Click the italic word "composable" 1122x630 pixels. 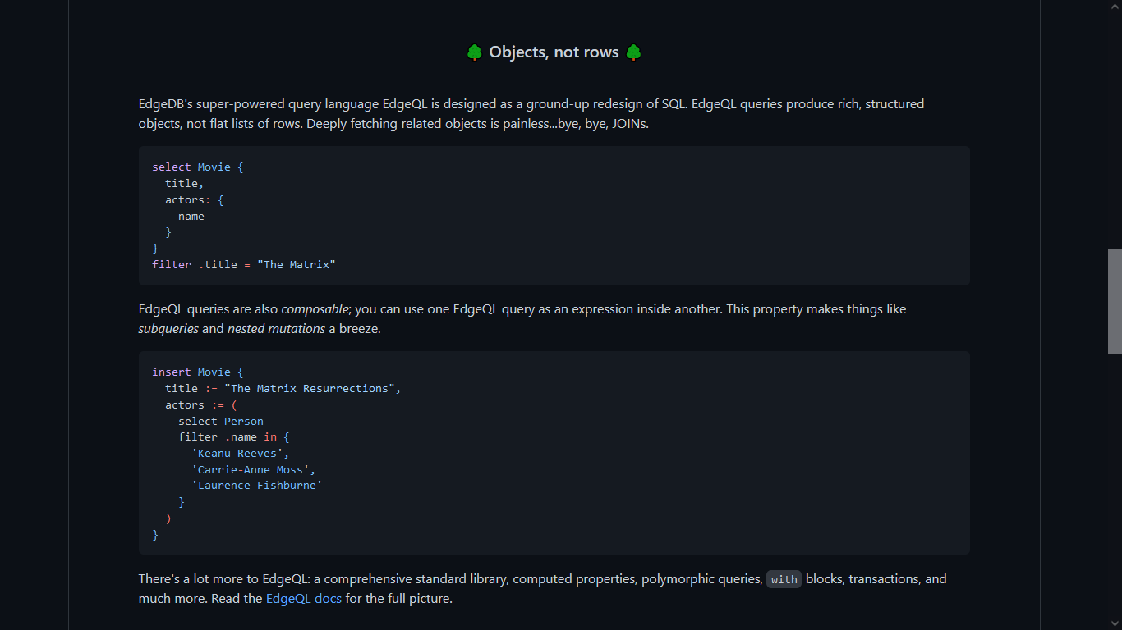[x=315, y=309]
